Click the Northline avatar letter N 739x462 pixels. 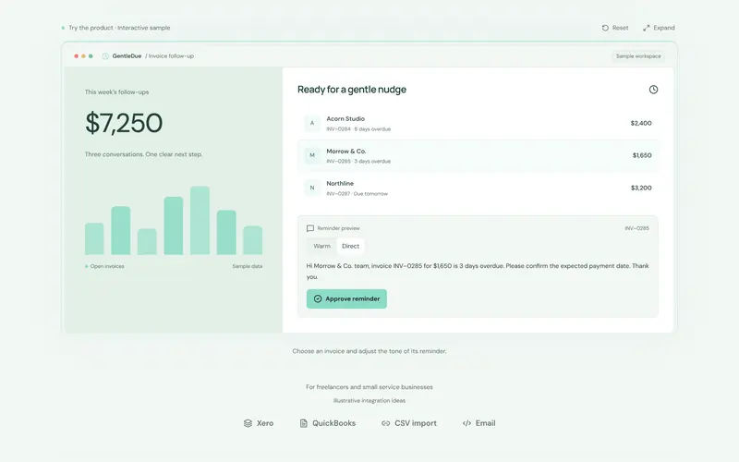pyautogui.click(x=312, y=188)
